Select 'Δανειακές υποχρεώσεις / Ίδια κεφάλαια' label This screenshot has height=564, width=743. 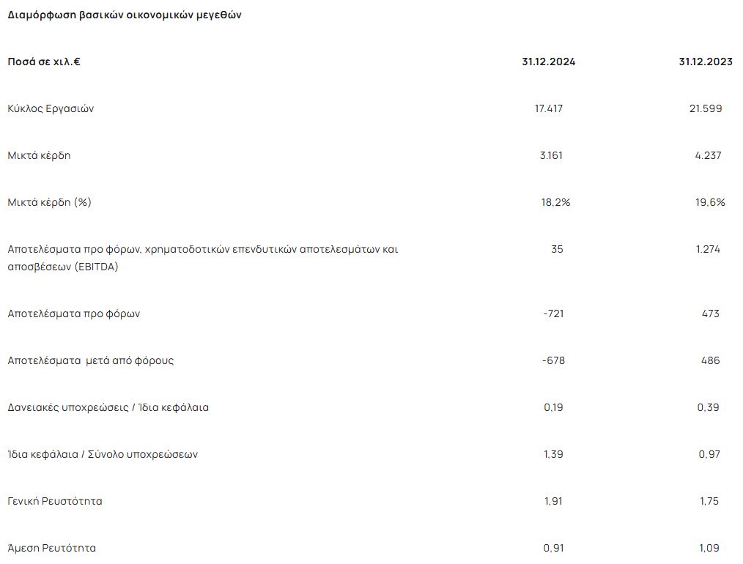[108, 407]
